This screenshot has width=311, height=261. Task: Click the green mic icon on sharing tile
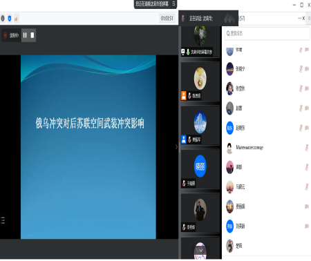pyautogui.click(x=188, y=52)
